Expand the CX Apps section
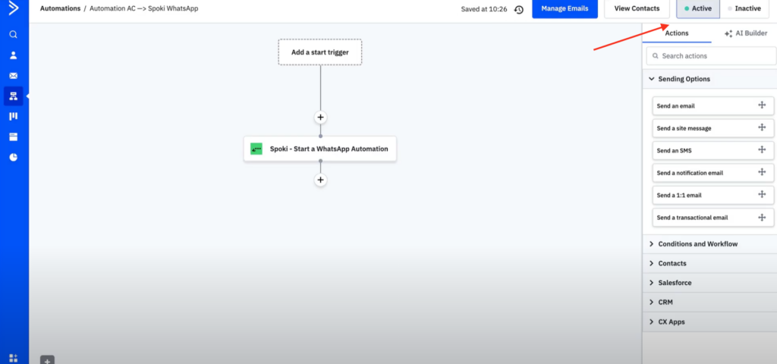777x364 pixels. point(672,322)
